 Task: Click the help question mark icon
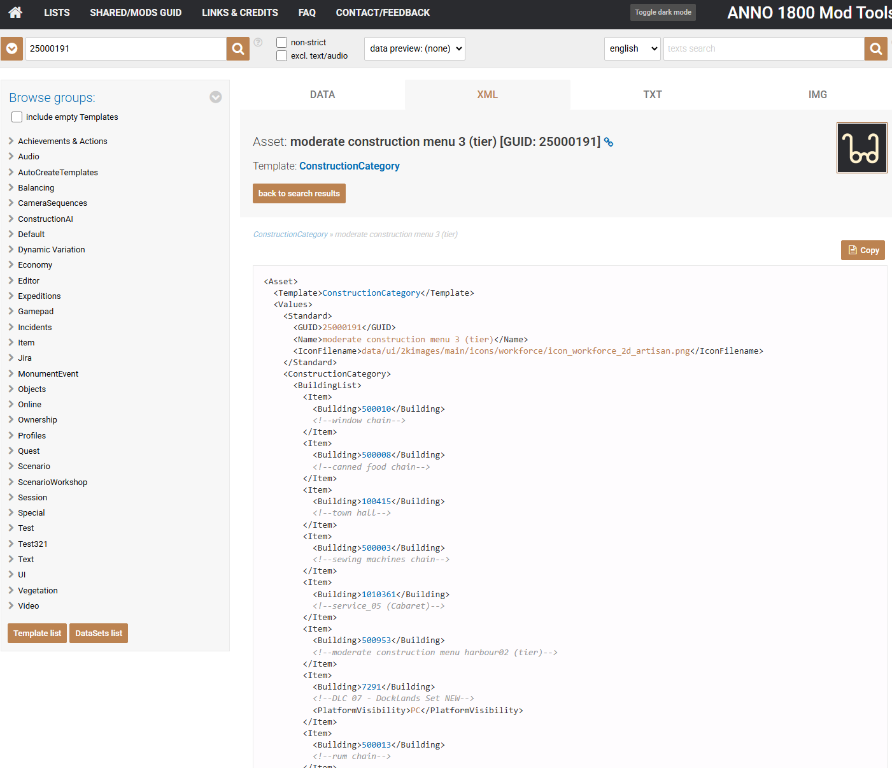pyautogui.click(x=258, y=42)
